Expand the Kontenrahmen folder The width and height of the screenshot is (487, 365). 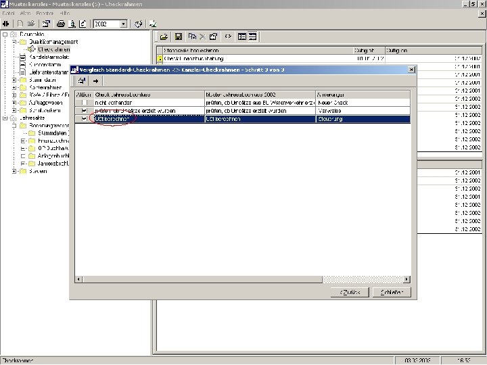(14, 87)
